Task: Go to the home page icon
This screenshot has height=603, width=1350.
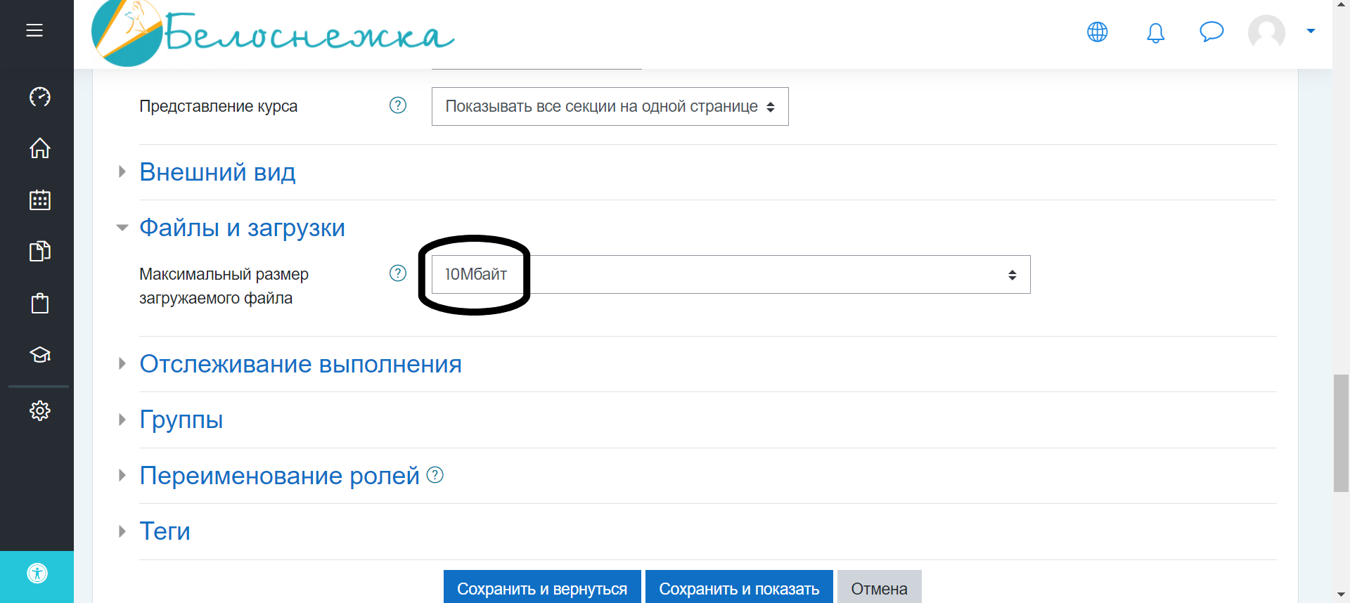Action: tap(40, 148)
